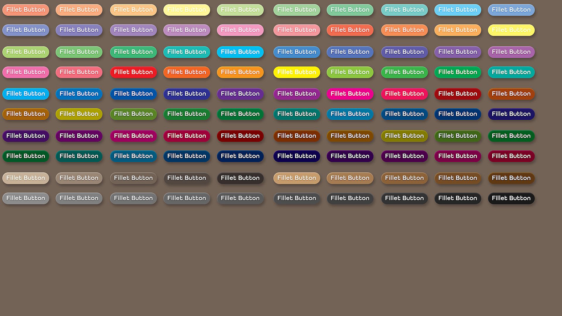This screenshot has height=316, width=562.
Task: Click the dark maroon Fillet Button in row seven
Action: [x=240, y=136]
